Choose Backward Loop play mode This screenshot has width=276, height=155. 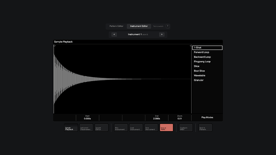207,57
